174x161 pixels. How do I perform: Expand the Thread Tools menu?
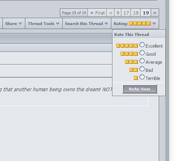pos(44,23)
